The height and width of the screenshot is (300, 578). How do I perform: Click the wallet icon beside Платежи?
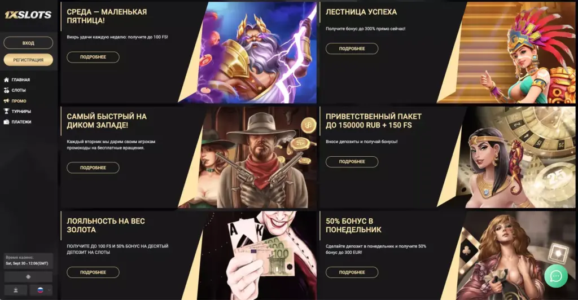[x=6, y=122]
